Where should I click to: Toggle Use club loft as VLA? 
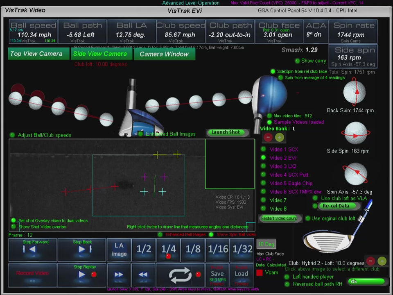pyautogui.click(x=315, y=198)
